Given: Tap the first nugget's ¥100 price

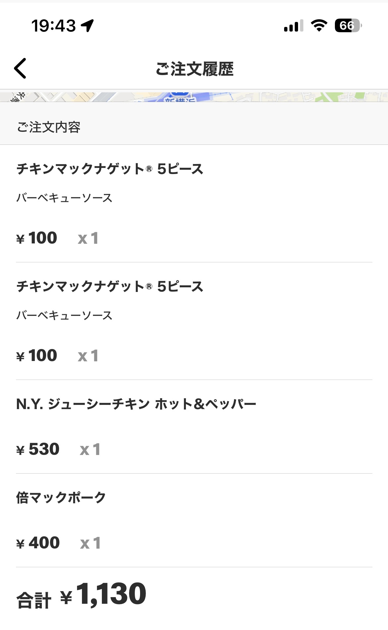Looking at the screenshot, I should click(x=37, y=238).
